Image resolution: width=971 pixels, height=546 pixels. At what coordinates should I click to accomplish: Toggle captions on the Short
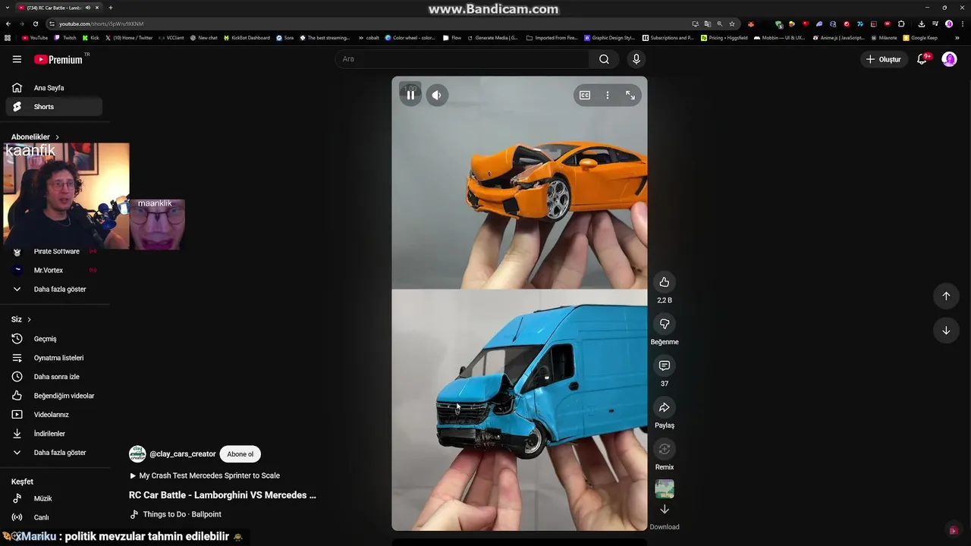click(x=585, y=95)
